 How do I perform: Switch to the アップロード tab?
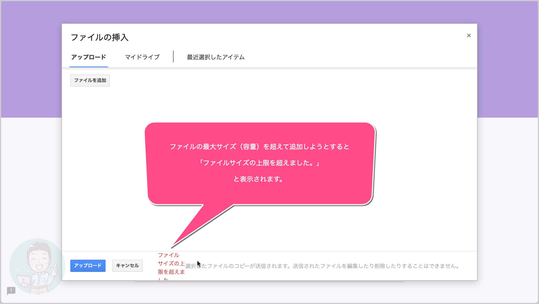89,57
